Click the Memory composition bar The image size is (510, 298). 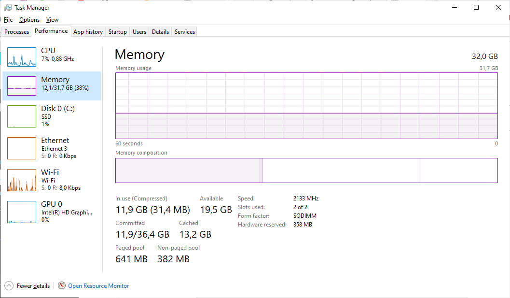point(306,170)
